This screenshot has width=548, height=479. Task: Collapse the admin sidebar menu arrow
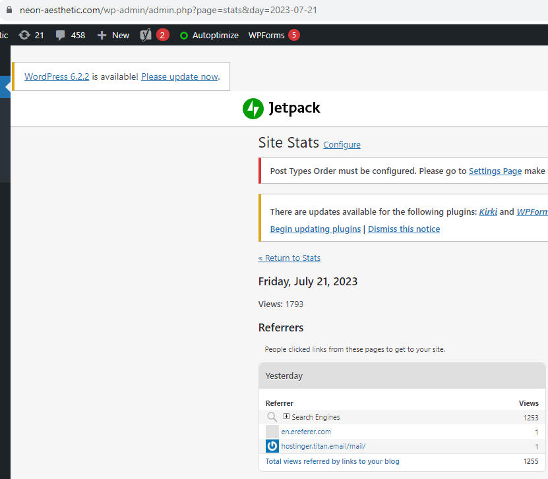pyautogui.click(x=7, y=87)
